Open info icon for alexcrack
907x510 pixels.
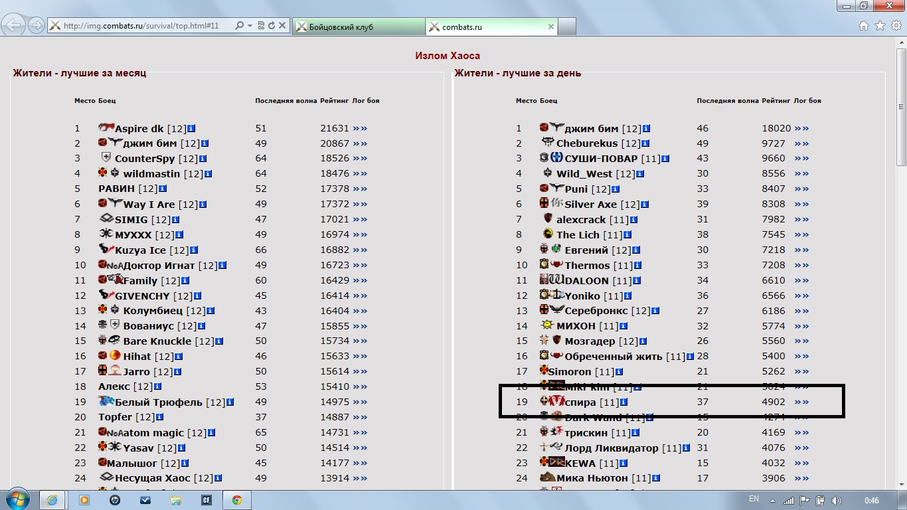633,220
